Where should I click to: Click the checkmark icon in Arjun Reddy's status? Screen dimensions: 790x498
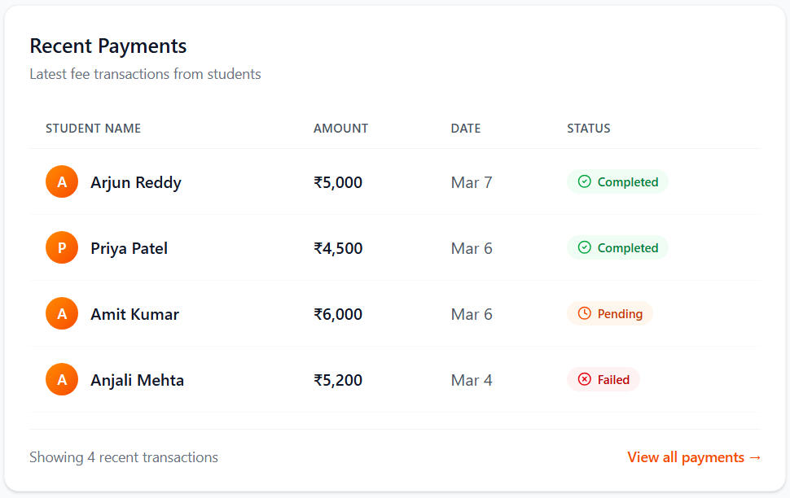pos(584,181)
